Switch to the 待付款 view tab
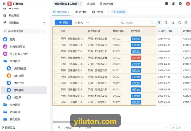The width and height of the screenshot is (191, 131). click(81, 12)
